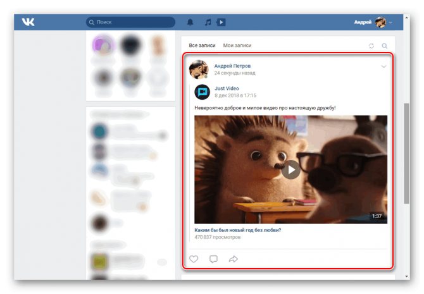Screen dimensions: 424x294
Task: Click the post text about настоящую дружбу
Action: point(265,108)
